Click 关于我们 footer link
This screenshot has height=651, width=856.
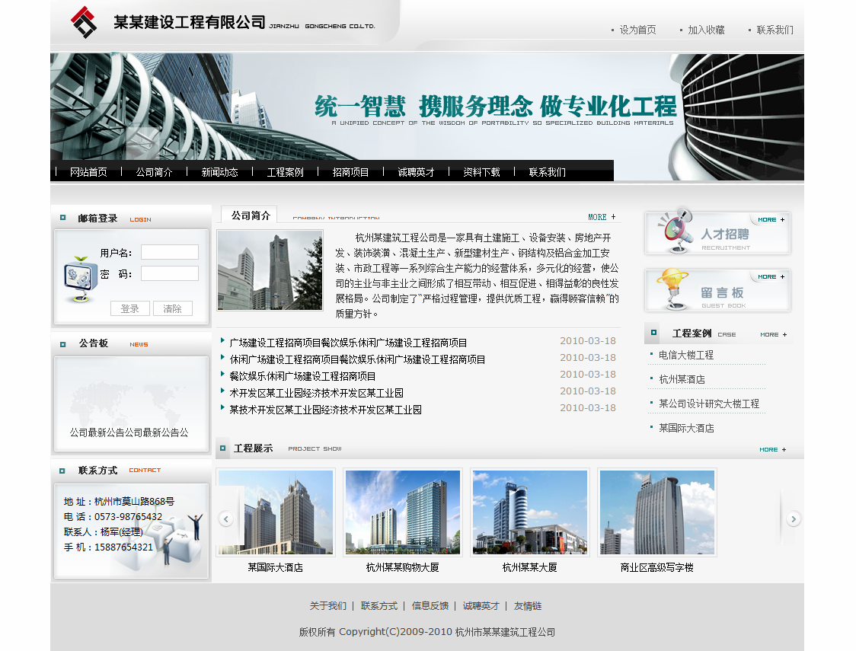(x=328, y=606)
